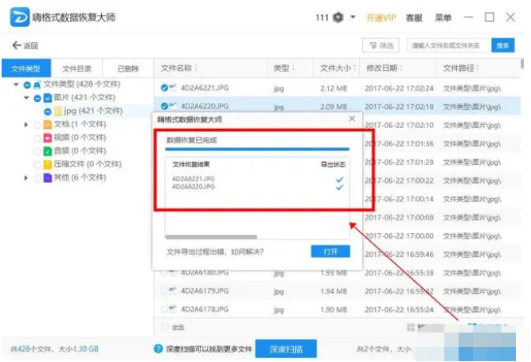
Task: Sort by 文件名称 column header
Action: point(179,68)
